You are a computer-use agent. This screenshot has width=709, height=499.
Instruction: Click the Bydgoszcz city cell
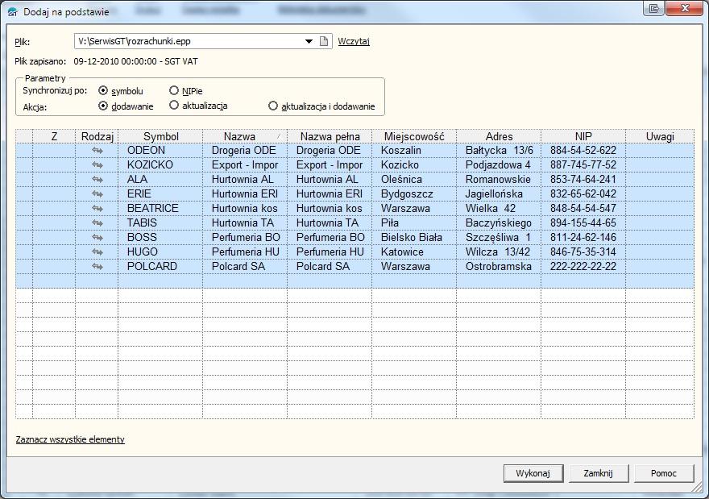(x=414, y=193)
